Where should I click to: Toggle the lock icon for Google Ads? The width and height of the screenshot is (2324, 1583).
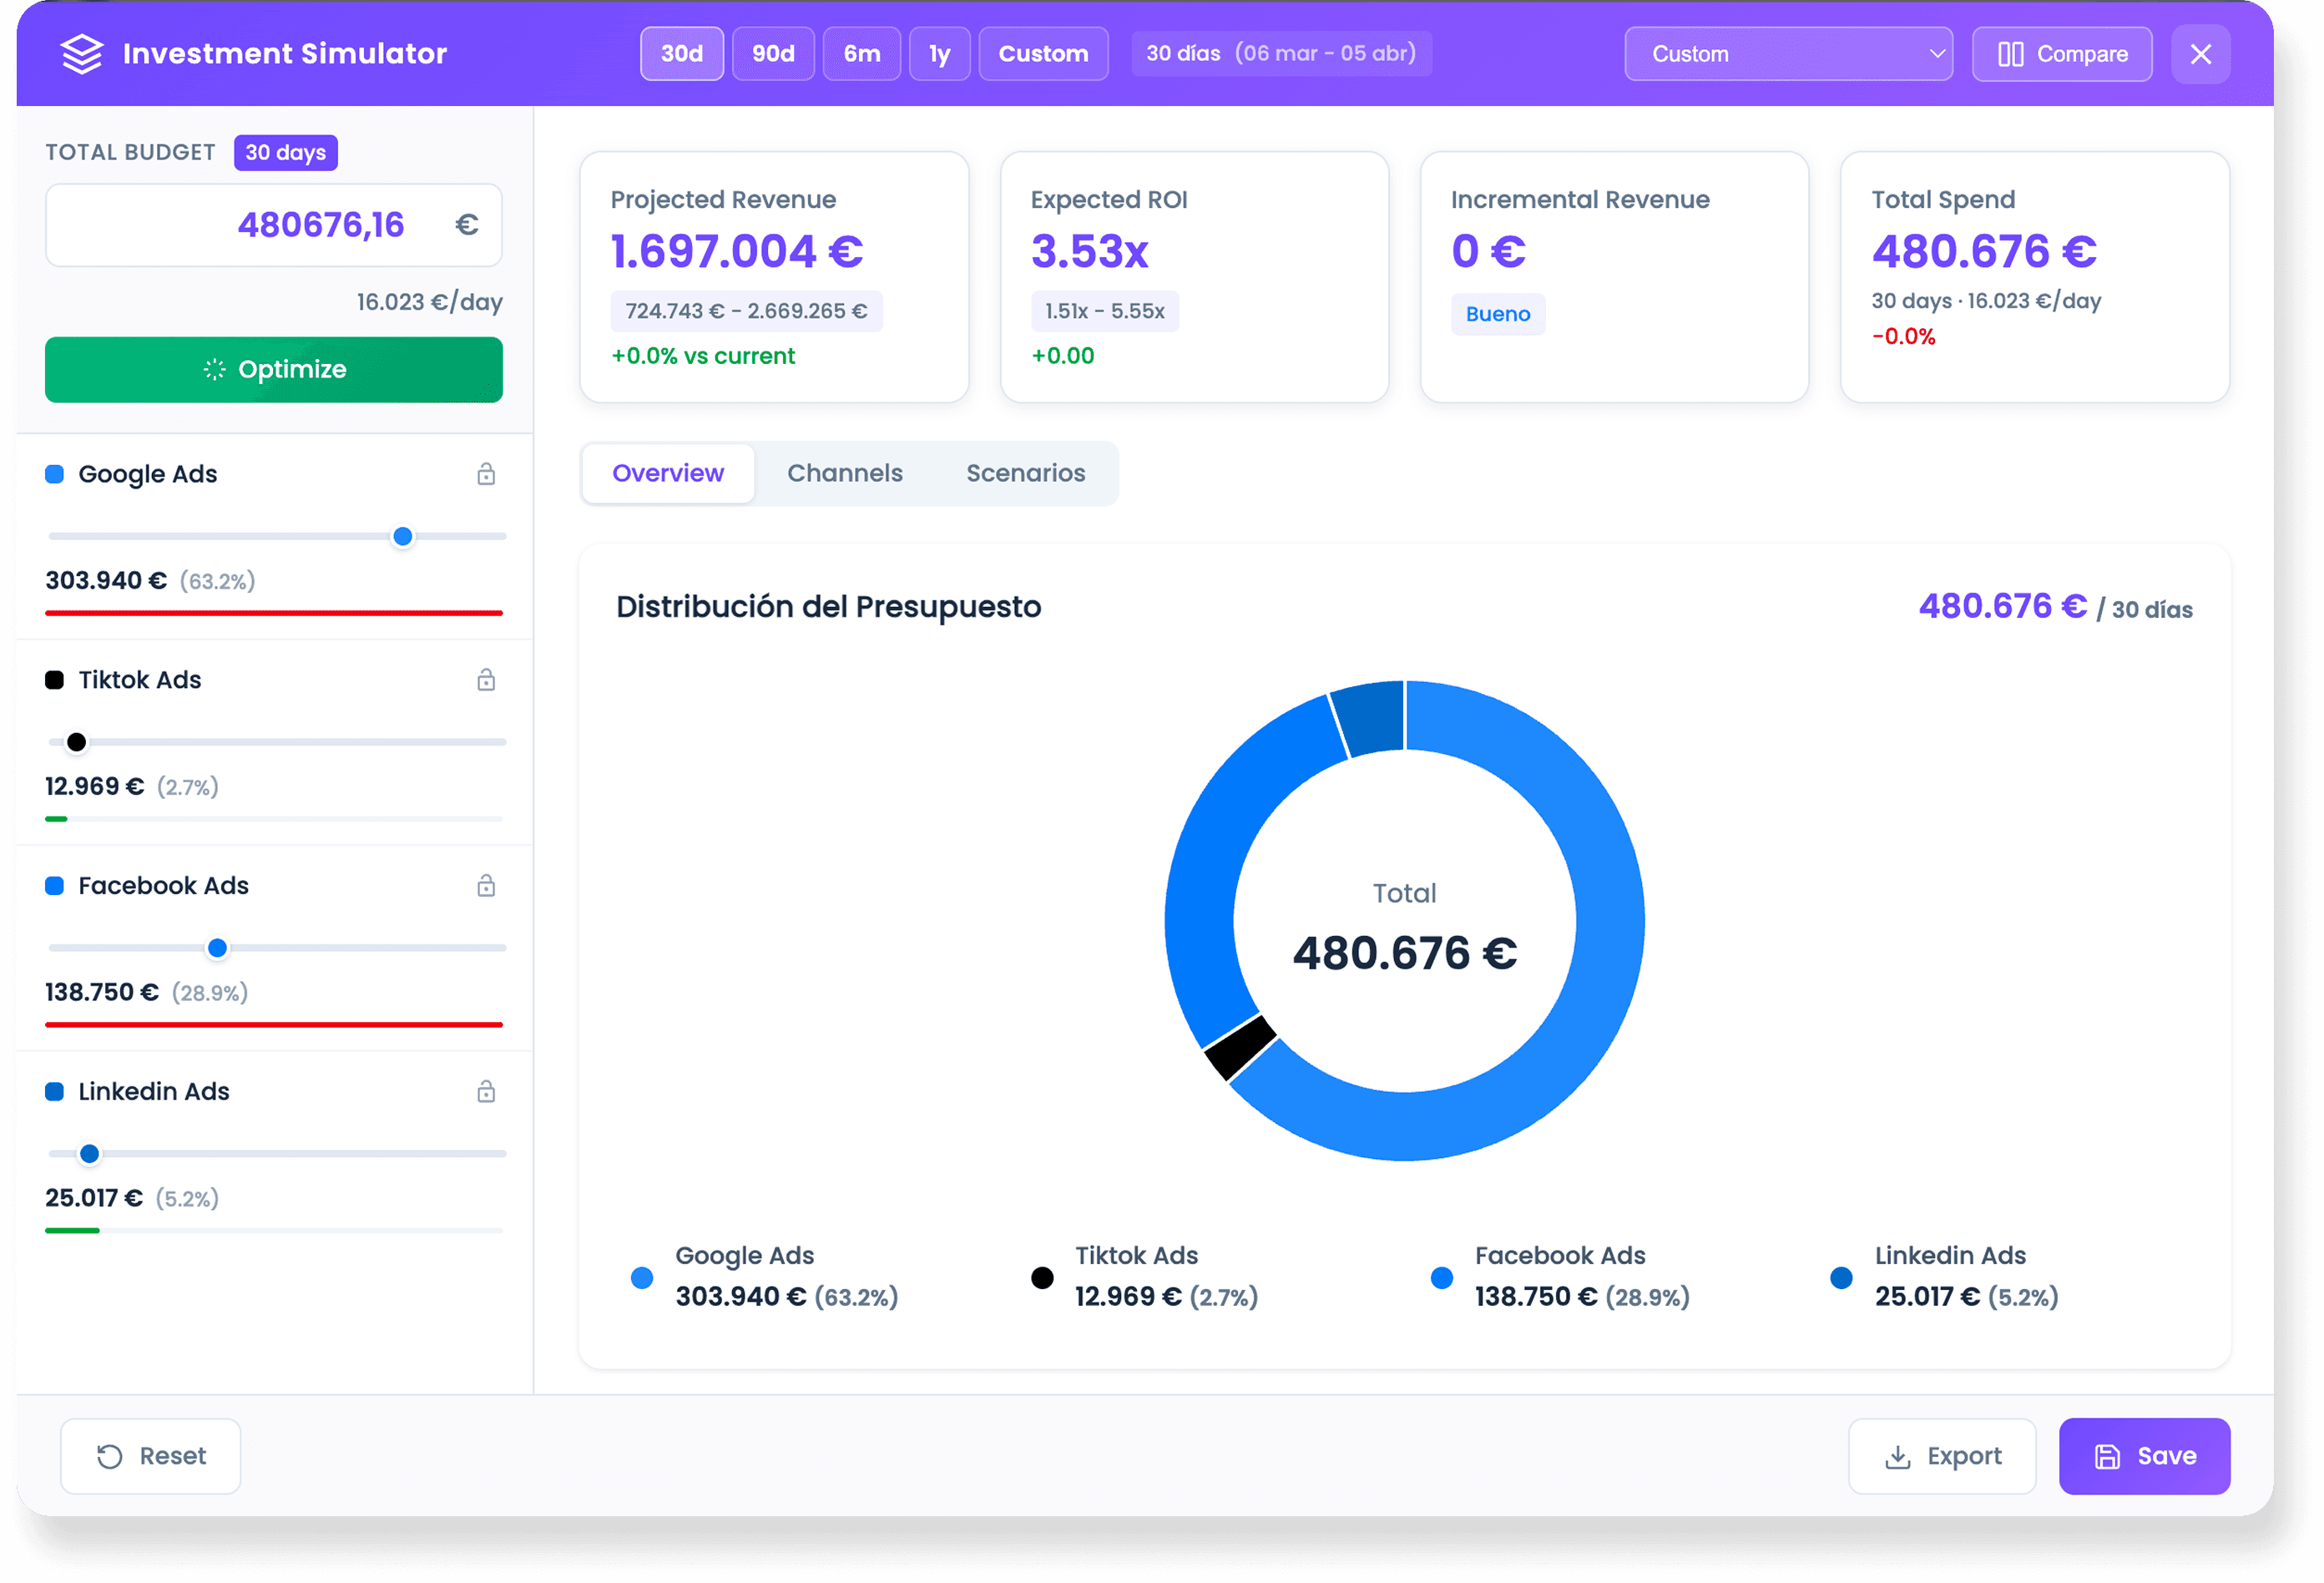(x=486, y=474)
